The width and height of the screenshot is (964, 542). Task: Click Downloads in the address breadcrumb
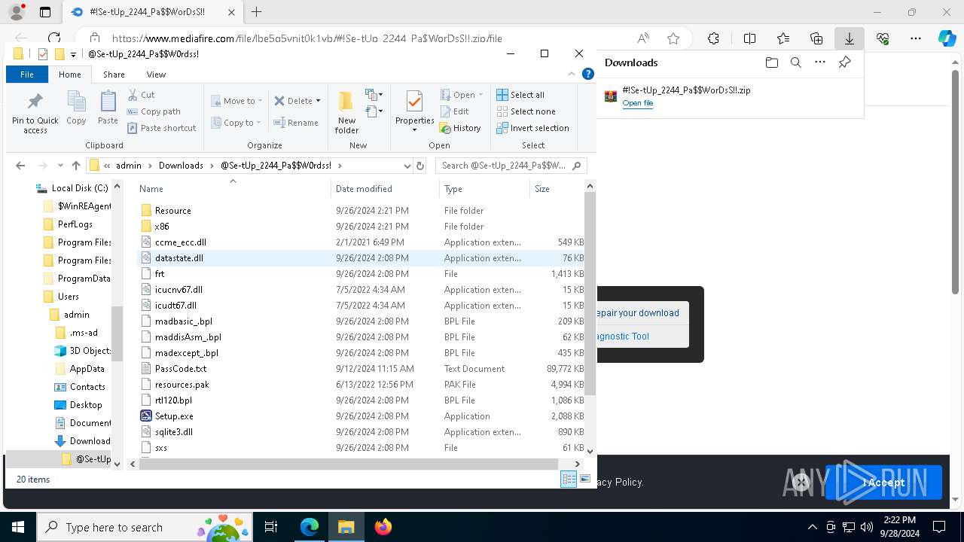click(181, 166)
